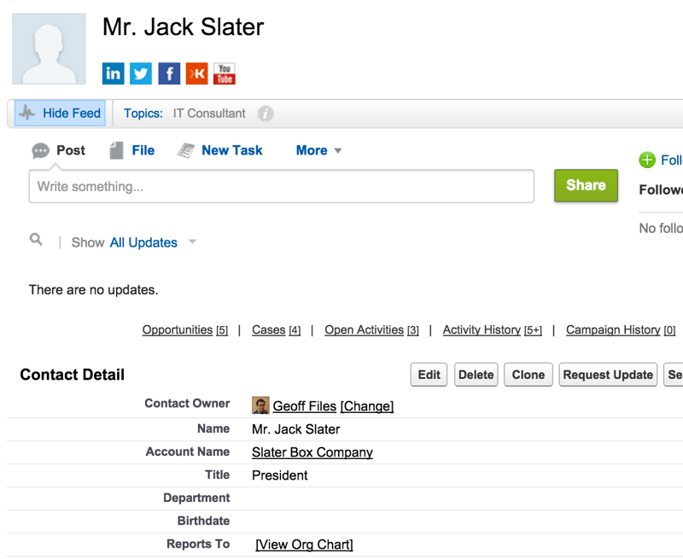The image size is (683, 559).
Task: Open the LinkedIn profile icon
Action: 114,73
